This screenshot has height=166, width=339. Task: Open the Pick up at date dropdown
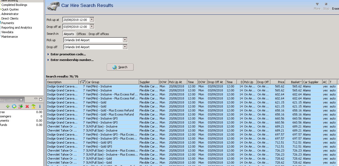92,20
